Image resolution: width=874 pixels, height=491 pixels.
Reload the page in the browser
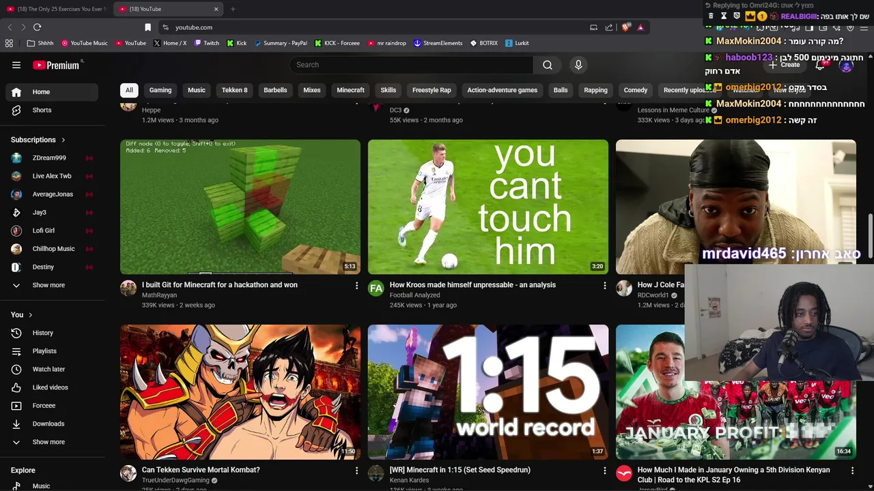click(x=37, y=27)
